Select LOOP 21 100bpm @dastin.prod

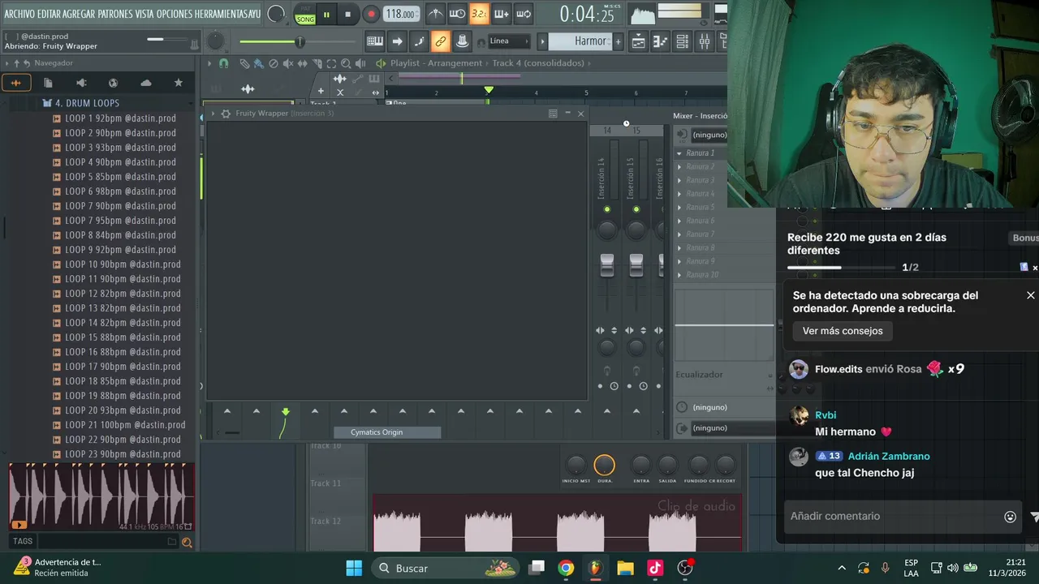coord(125,425)
